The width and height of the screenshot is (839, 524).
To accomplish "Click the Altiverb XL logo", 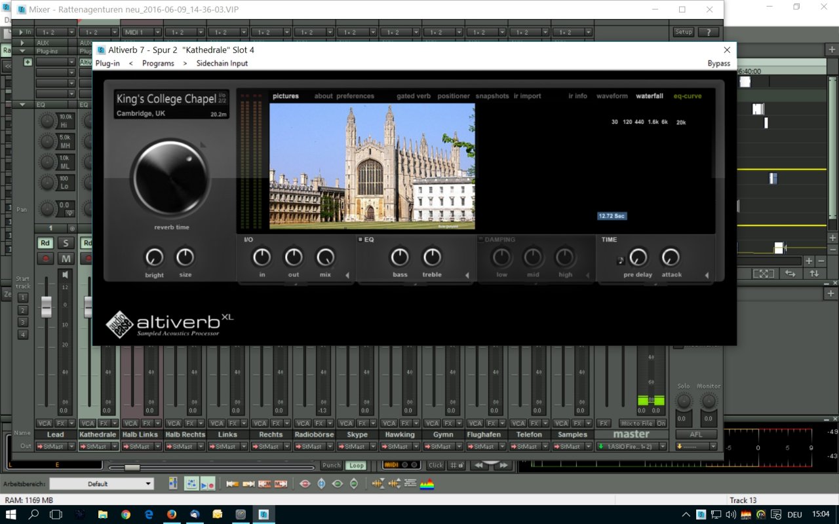I will (169, 324).
